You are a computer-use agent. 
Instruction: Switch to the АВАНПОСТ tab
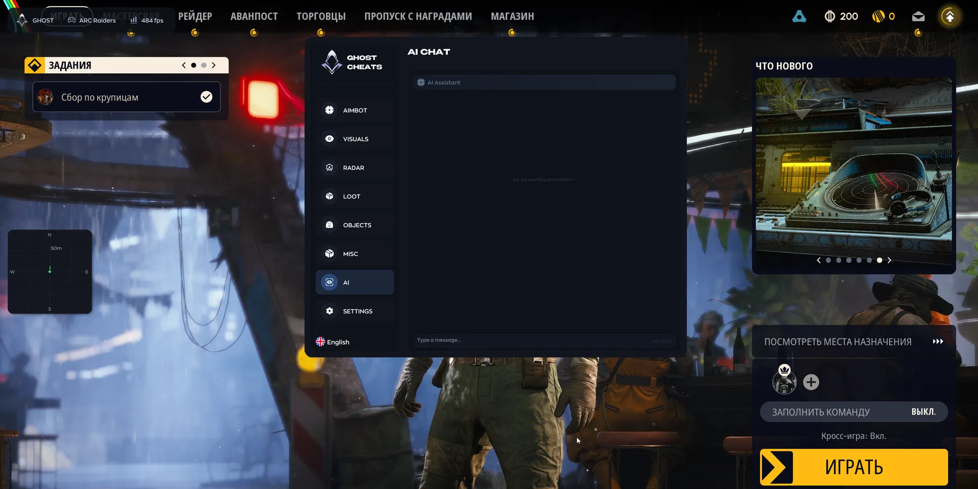(254, 16)
